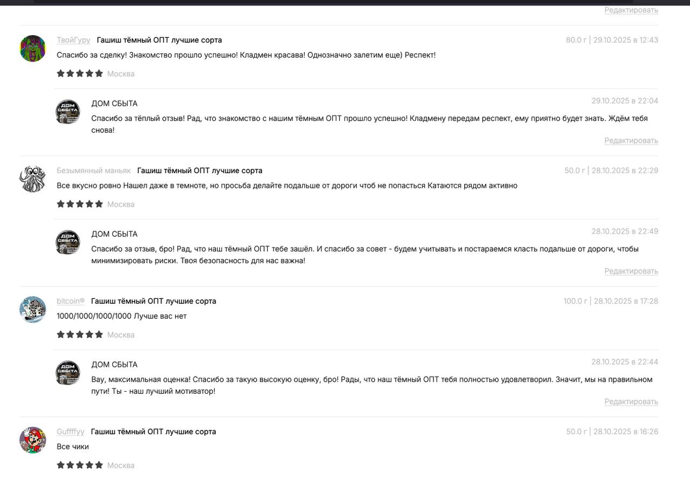Click the bitcoin® snow leopard avatar
This screenshot has width=690, height=479.
click(33, 310)
